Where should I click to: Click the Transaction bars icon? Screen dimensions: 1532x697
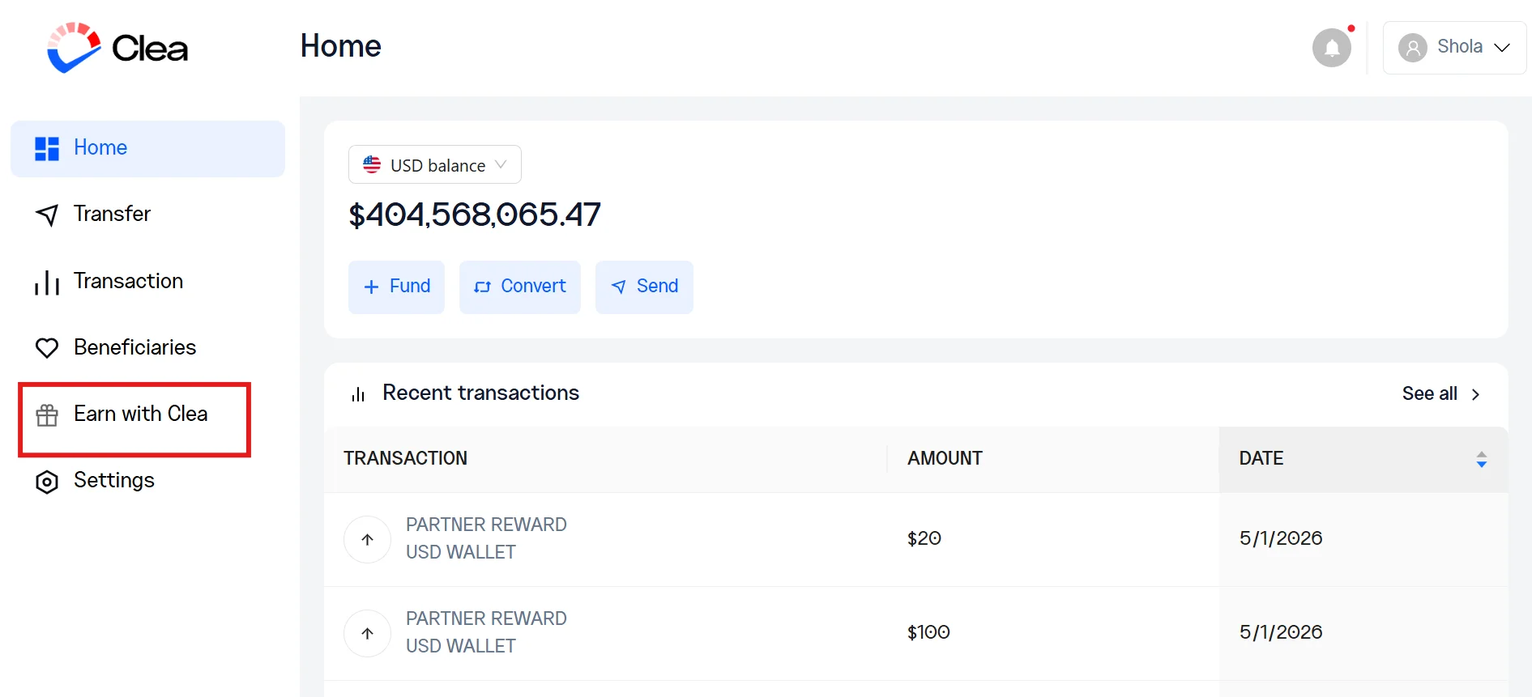pos(47,283)
